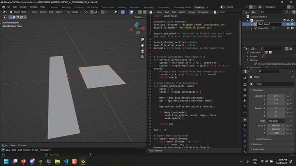The width and height of the screenshot is (296, 166).
Task: Open World properties tab icon
Action: tap(245, 106)
